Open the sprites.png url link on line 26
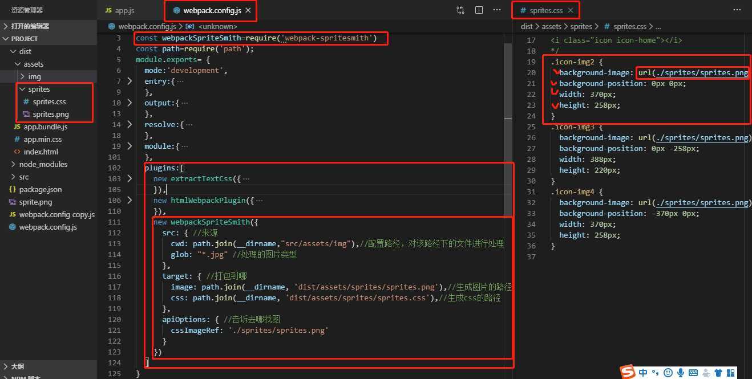Image resolution: width=752 pixels, height=379 pixels. point(702,138)
